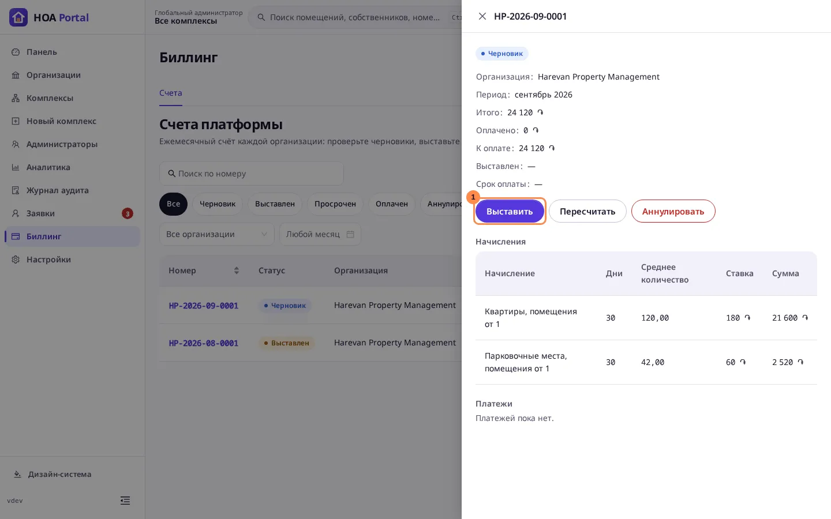Close the HP-2026-09-0001 invoice drawer
This screenshot has height=519, width=831.
click(482, 16)
